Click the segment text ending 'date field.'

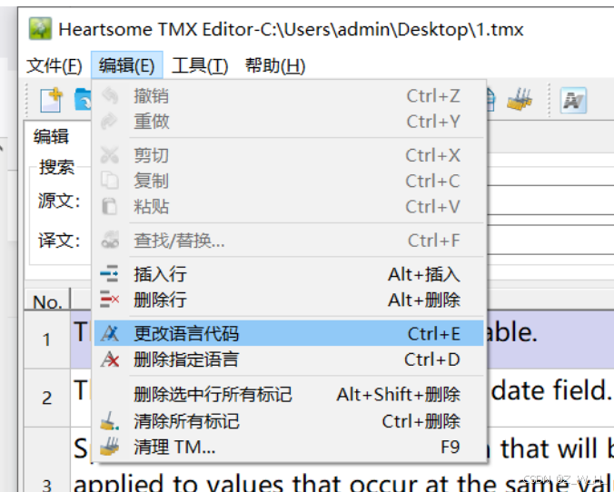point(551,390)
